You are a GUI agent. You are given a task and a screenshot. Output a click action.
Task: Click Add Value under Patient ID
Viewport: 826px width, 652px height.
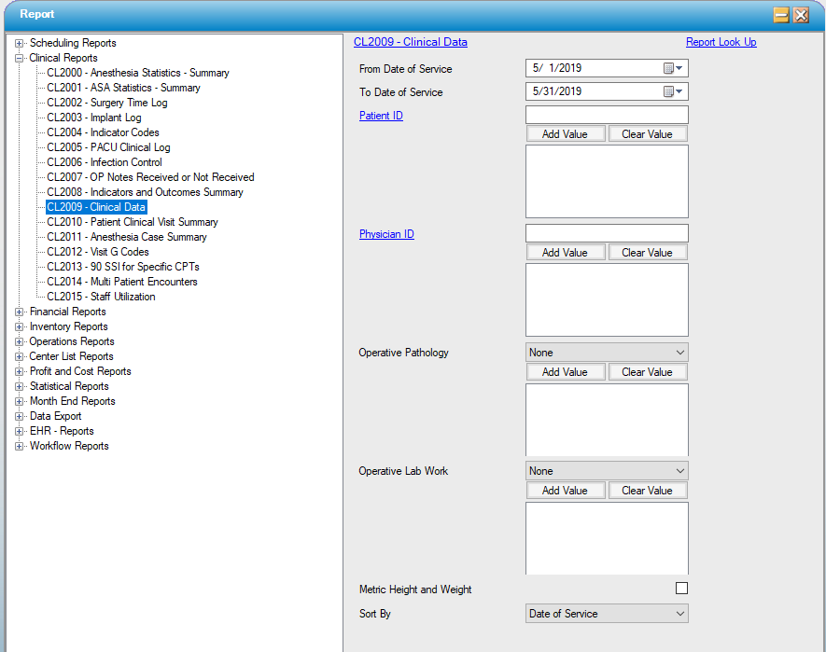coord(565,134)
